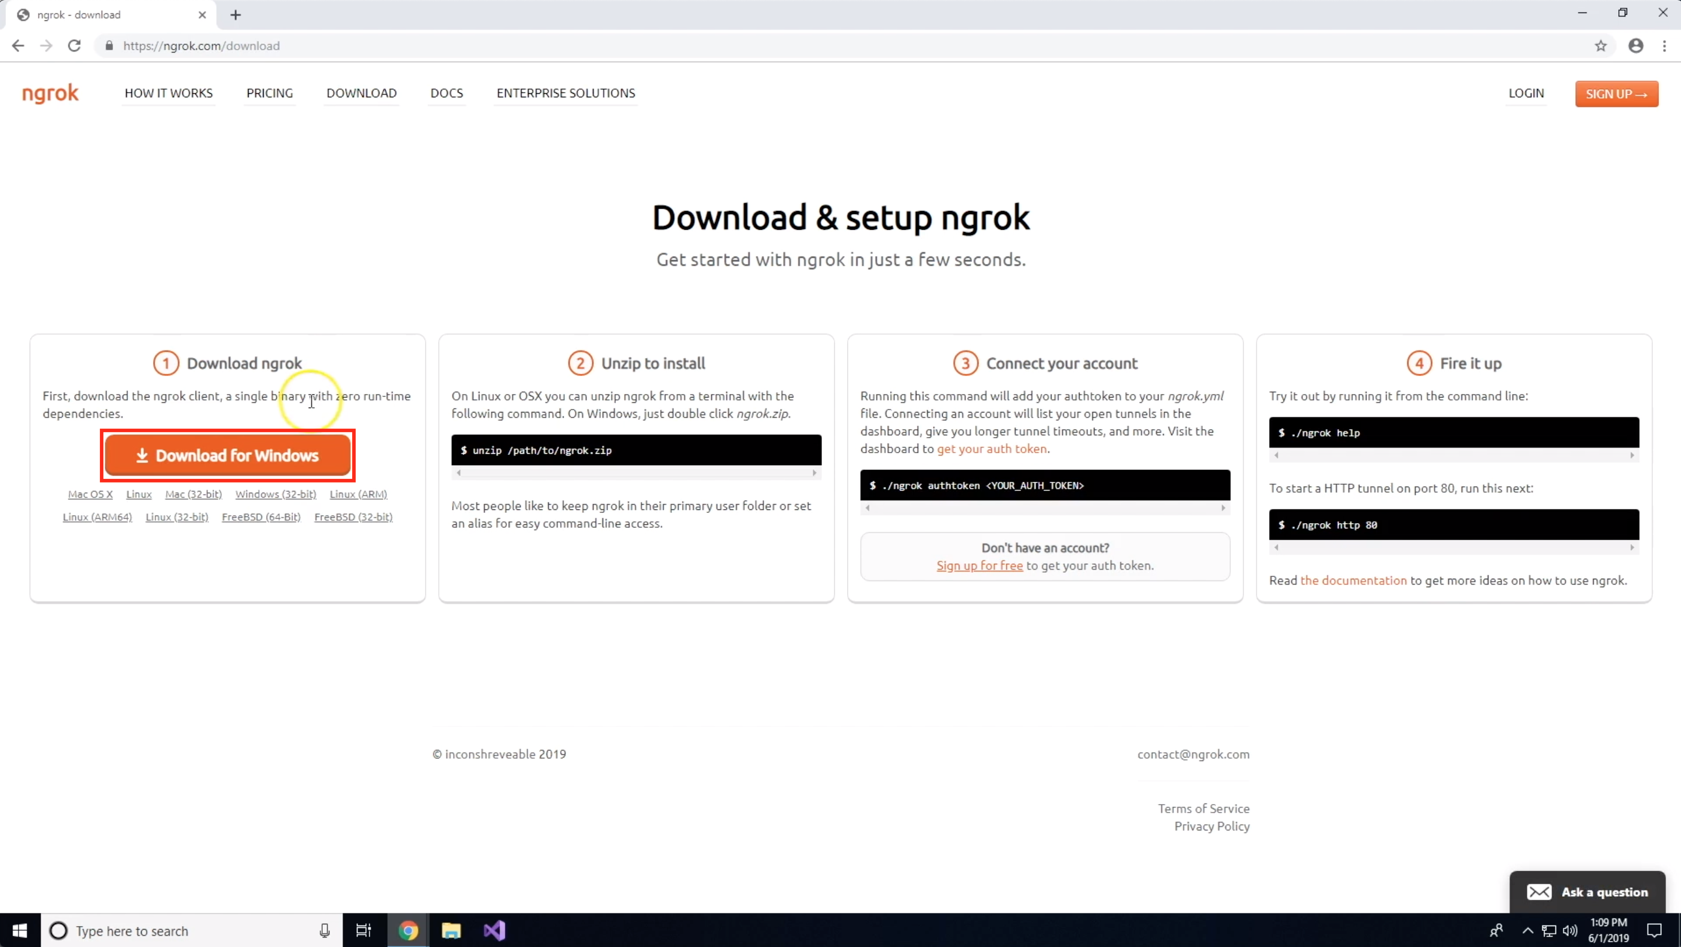Image resolution: width=1681 pixels, height=947 pixels.
Task: Choose the Linux (ARM64) download link
Action: [x=97, y=517]
